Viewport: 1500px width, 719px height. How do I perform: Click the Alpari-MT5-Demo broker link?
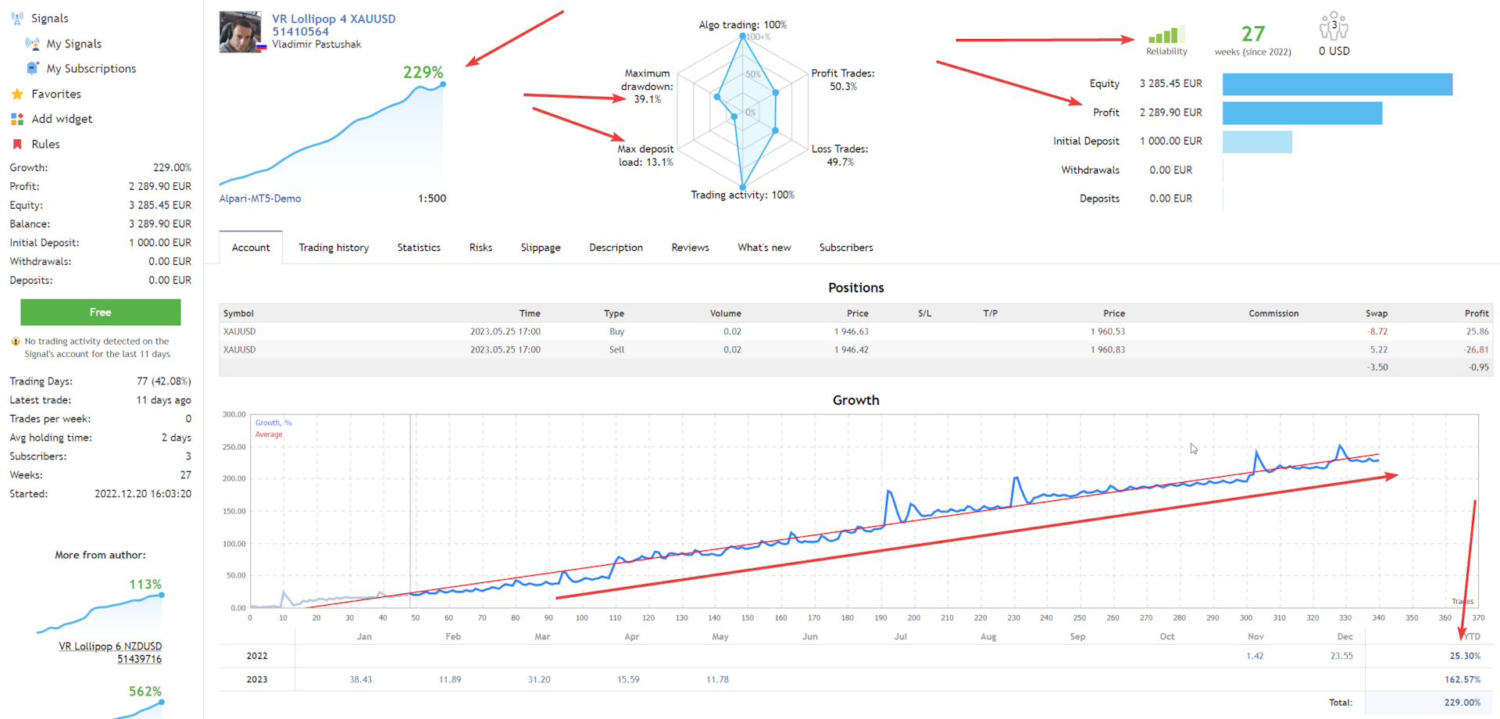[260, 199]
